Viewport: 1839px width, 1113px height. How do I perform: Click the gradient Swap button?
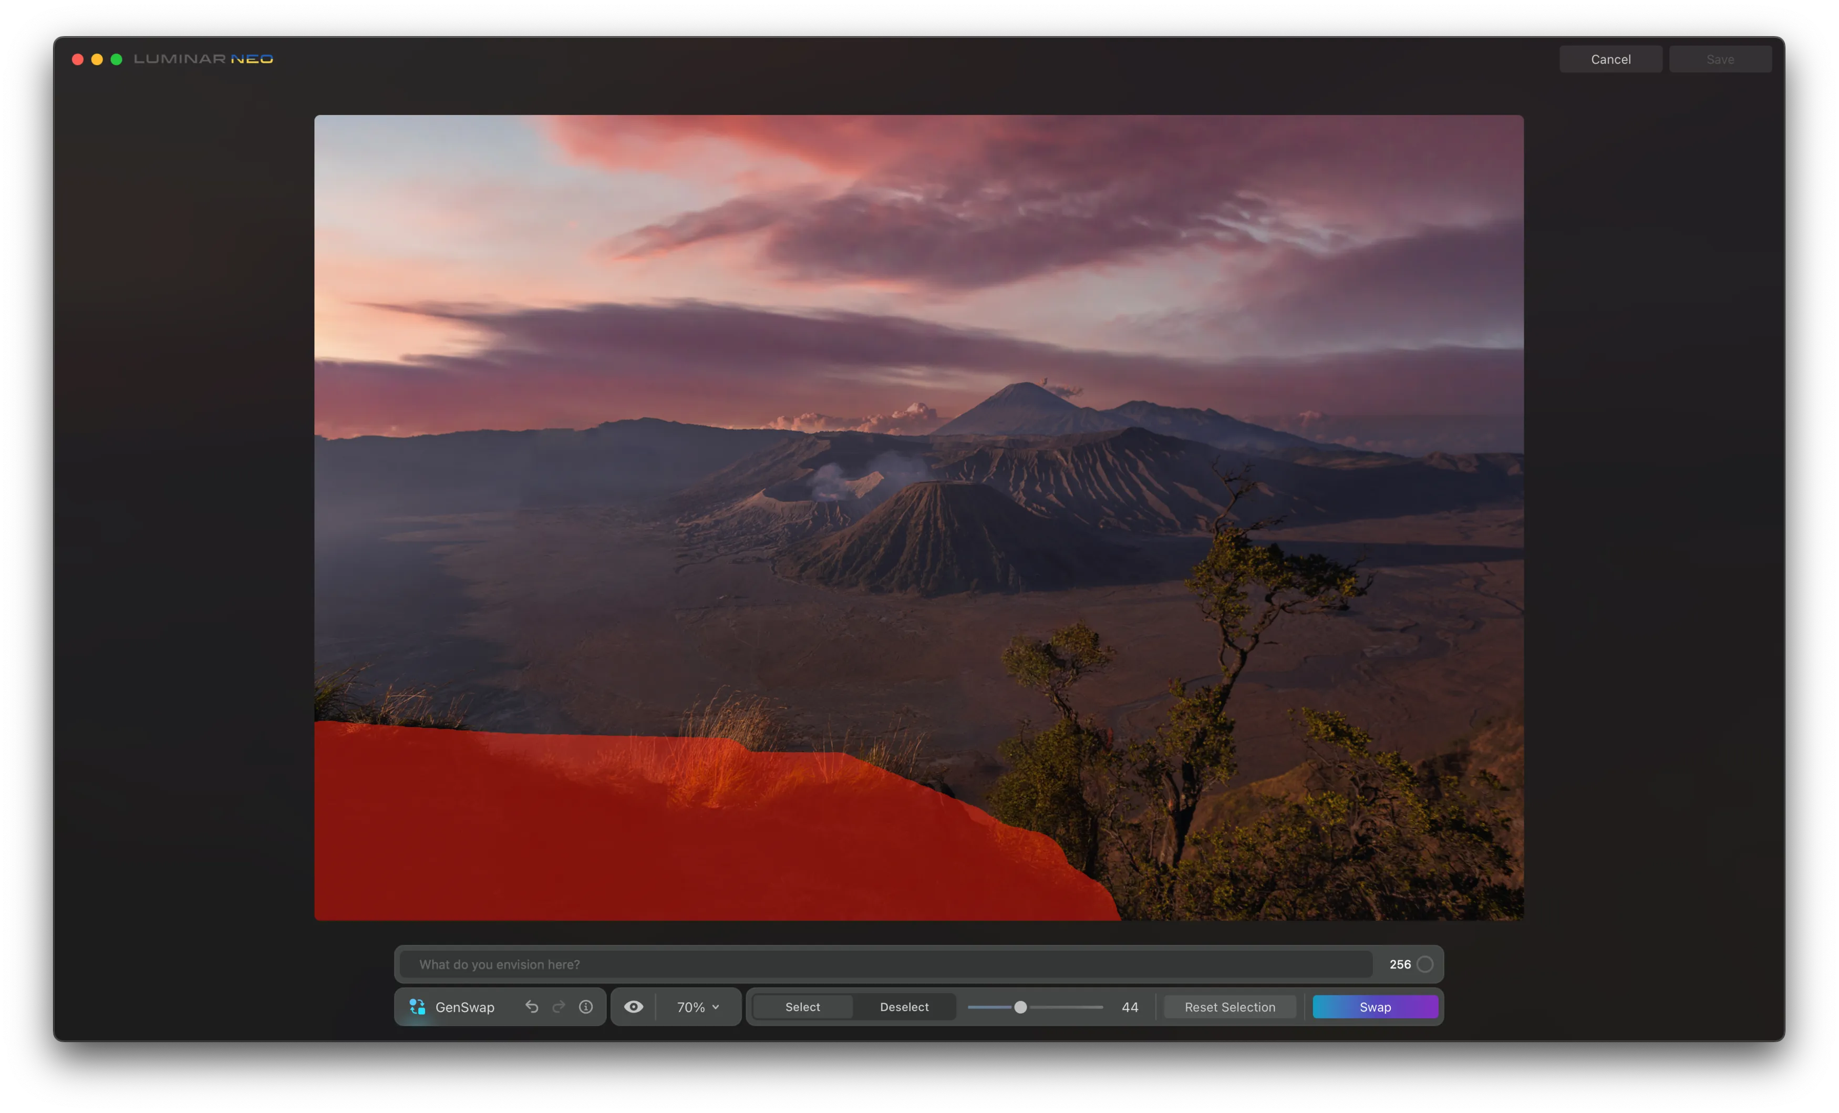point(1375,1007)
